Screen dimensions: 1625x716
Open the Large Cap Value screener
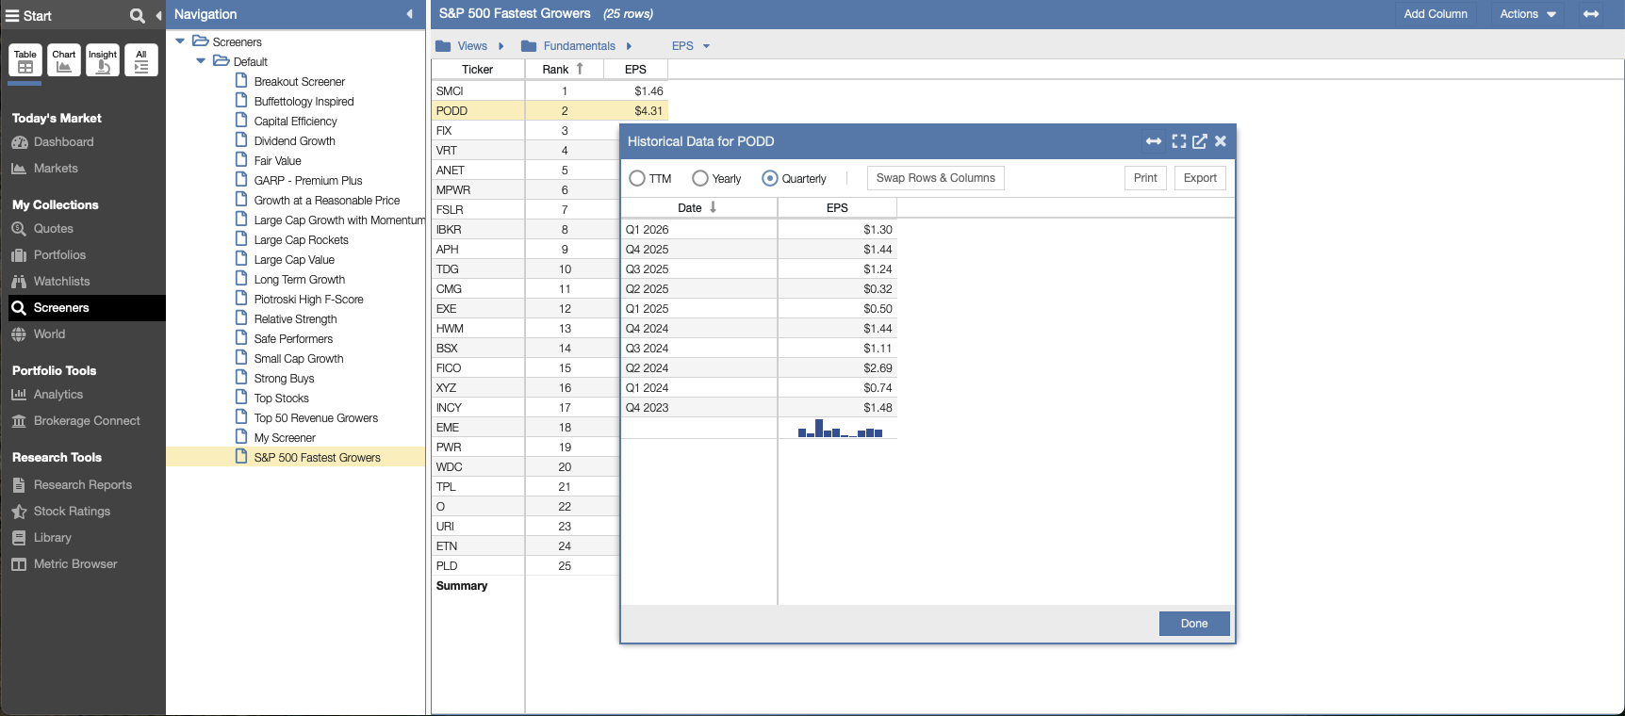click(294, 260)
